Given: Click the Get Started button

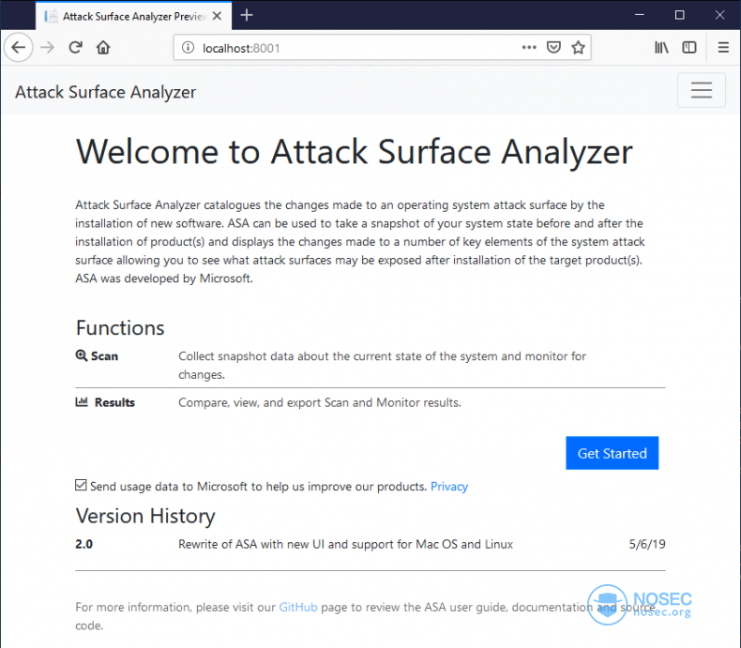Looking at the screenshot, I should tap(612, 453).
